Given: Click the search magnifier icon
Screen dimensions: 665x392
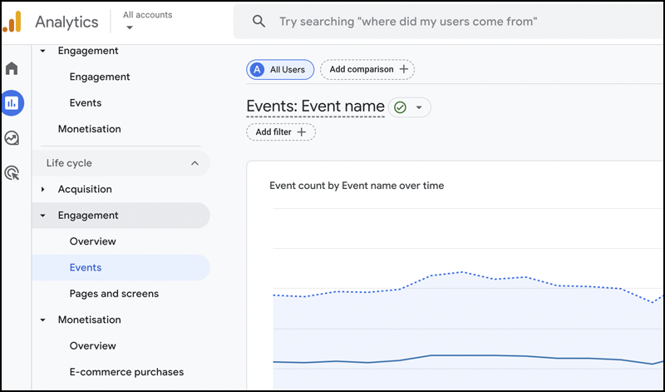Looking at the screenshot, I should click(259, 22).
